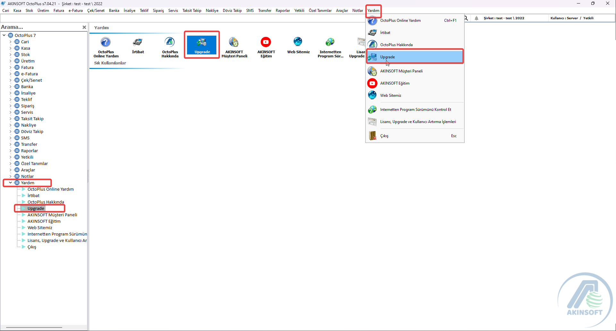Screen dimensions: 616x331
Task: Open the Stok menu in menu bar
Action: tap(30, 11)
